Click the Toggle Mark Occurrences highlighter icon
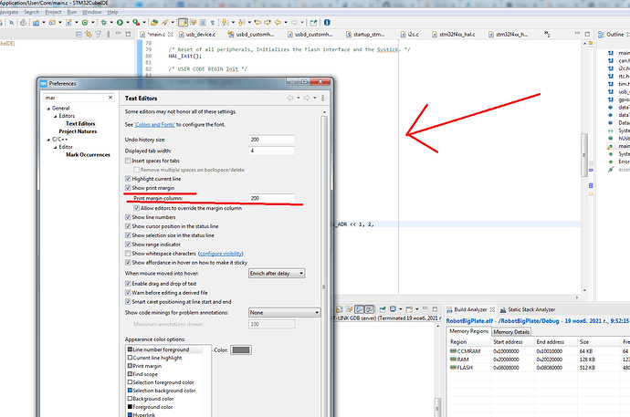 [183, 23]
